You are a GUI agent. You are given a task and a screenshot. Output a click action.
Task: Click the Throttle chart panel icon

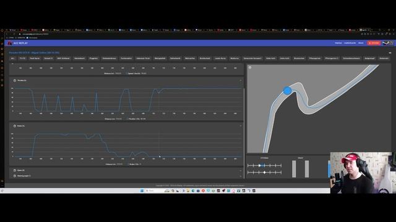coord(15,81)
